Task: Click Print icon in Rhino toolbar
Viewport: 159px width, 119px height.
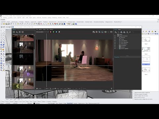Action: pyautogui.click(x=9, y=24)
